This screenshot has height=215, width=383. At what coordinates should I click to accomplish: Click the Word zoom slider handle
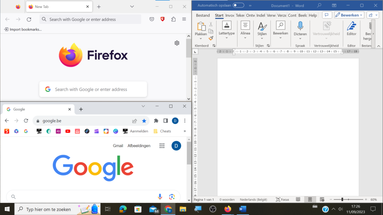click(342, 199)
